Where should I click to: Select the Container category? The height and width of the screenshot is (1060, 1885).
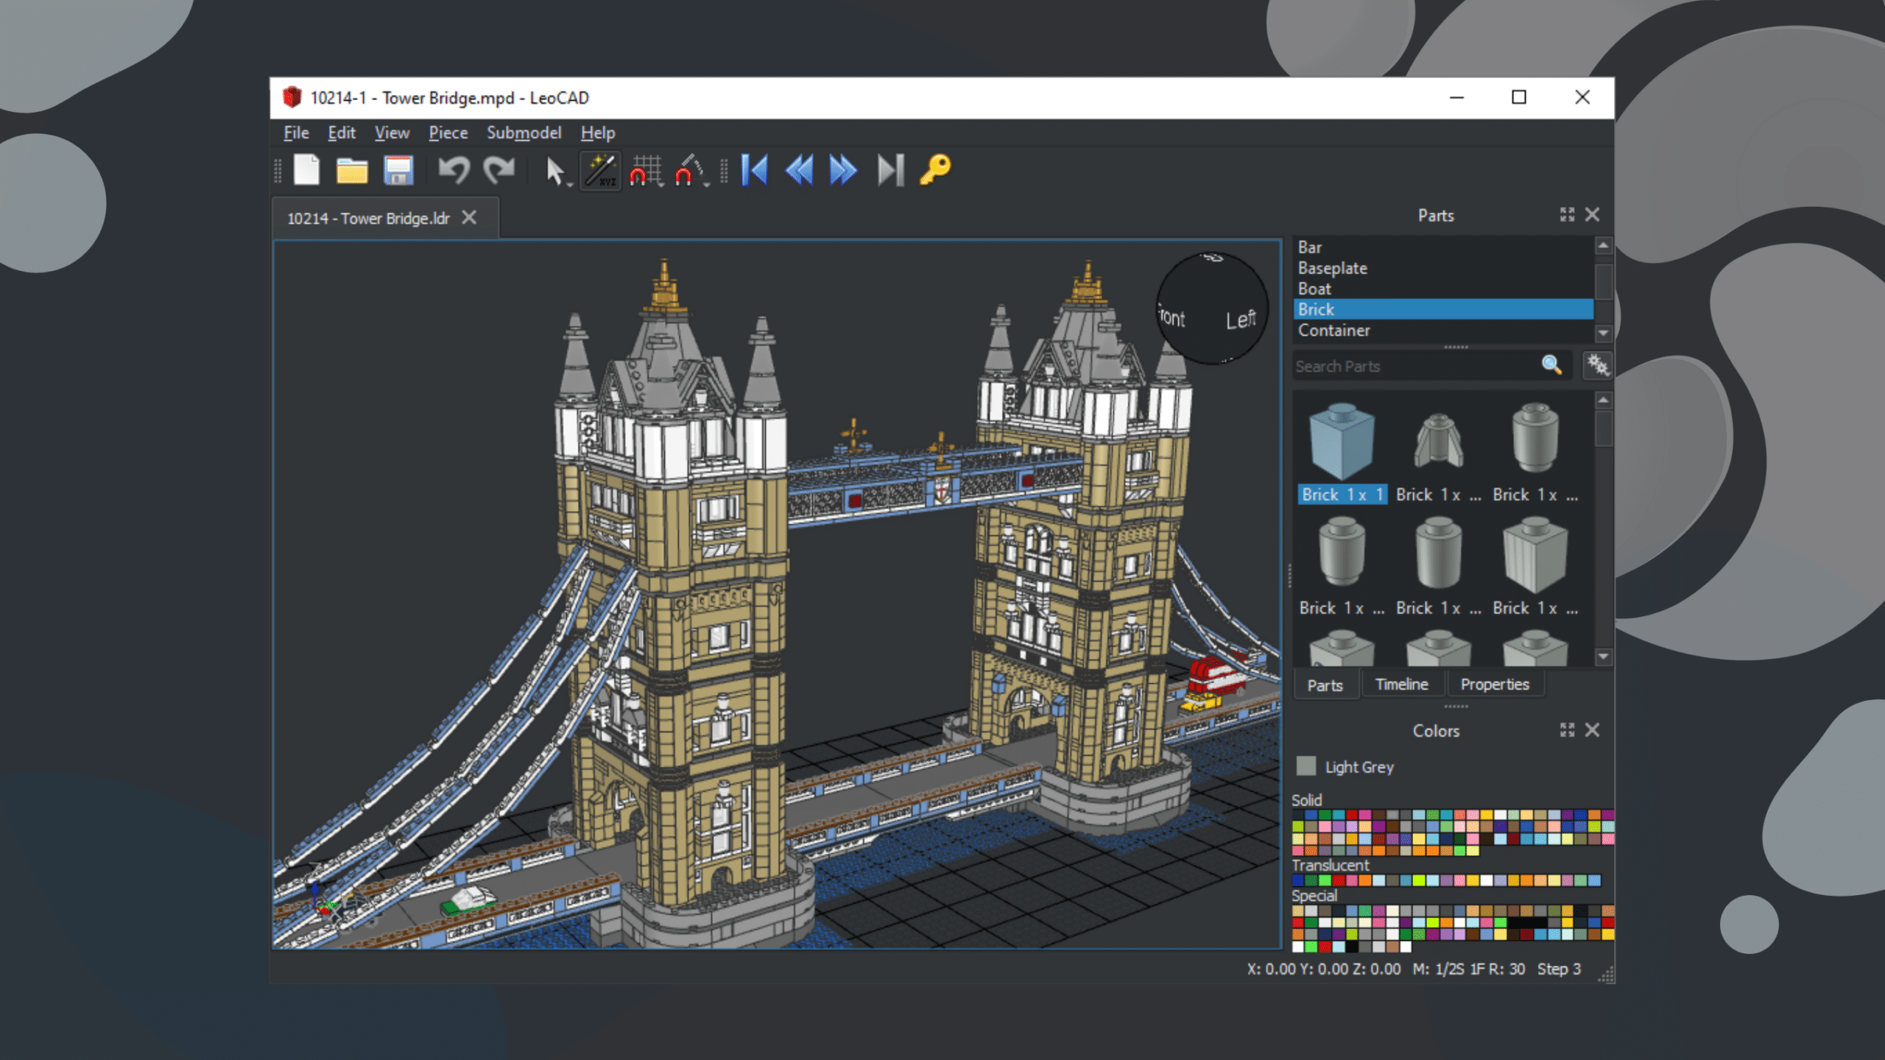(x=1443, y=331)
